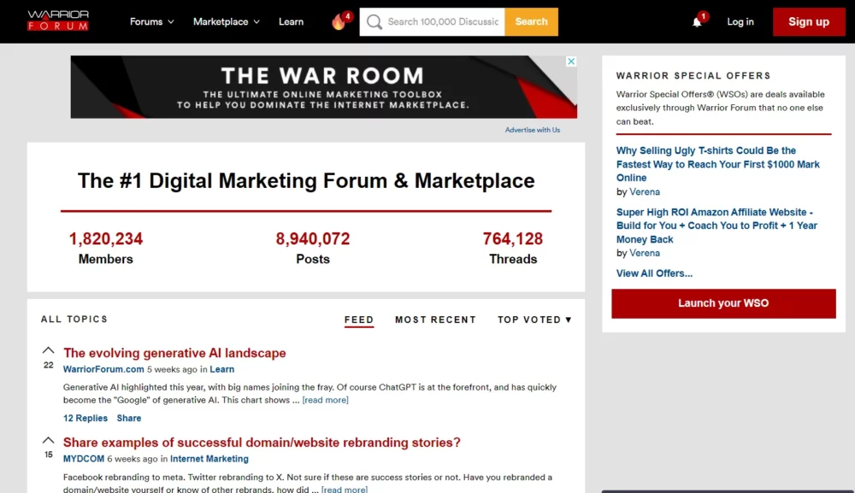
Task: Open WarriorForum.com author link
Action: point(103,369)
